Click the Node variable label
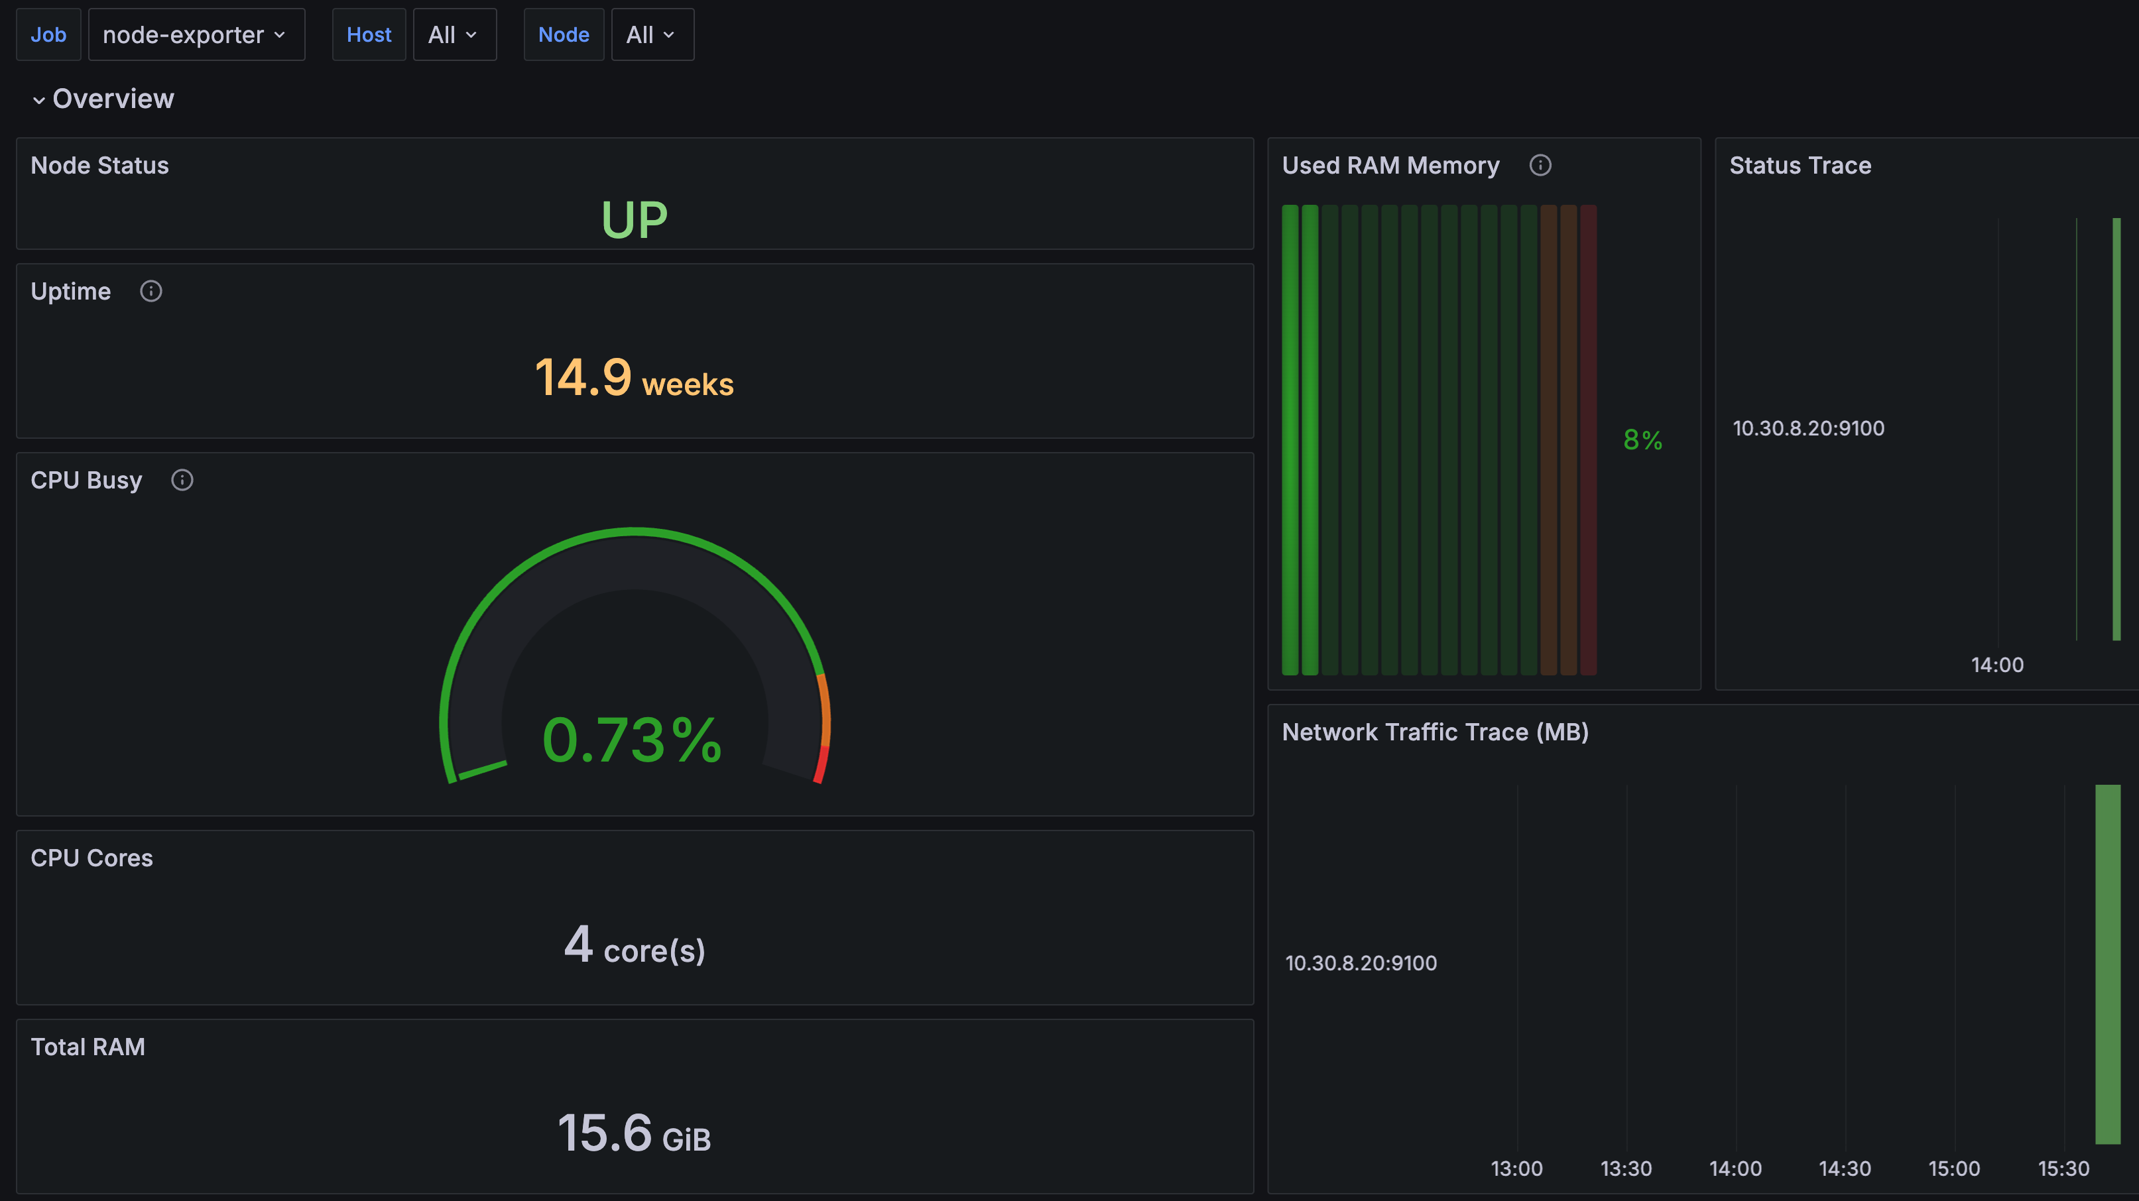Screen dimensions: 2139x1201 coord(563,35)
